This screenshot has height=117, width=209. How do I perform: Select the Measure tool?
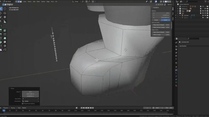click(x=5, y=21)
